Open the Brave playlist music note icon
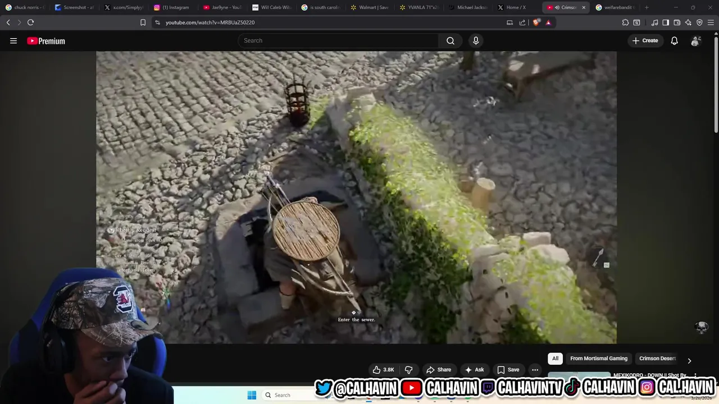This screenshot has height=404, width=719. [x=654, y=22]
